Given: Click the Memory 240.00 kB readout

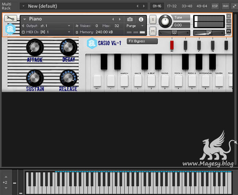Looking at the screenshot, I should point(96,32).
